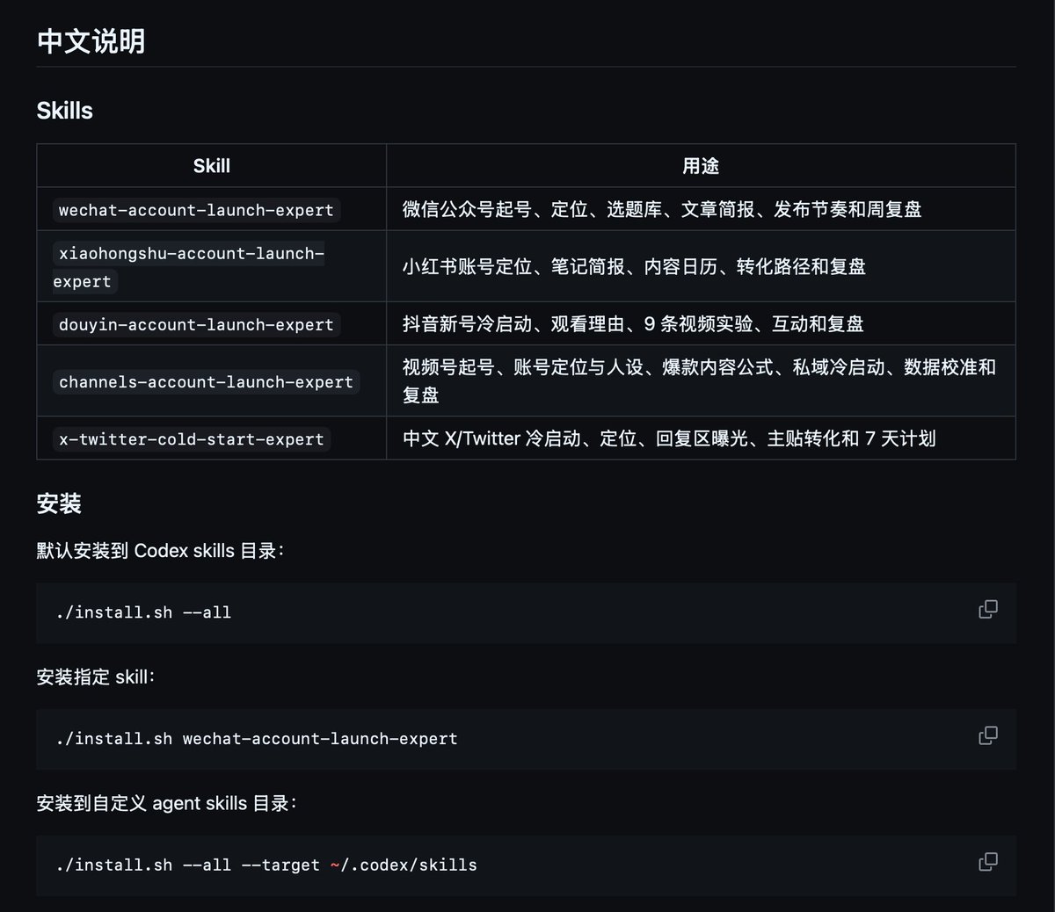Click the '默认安装到 Codex skills 目录' text
The width and height of the screenshot is (1055, 912).
click(x=157, y=551)
